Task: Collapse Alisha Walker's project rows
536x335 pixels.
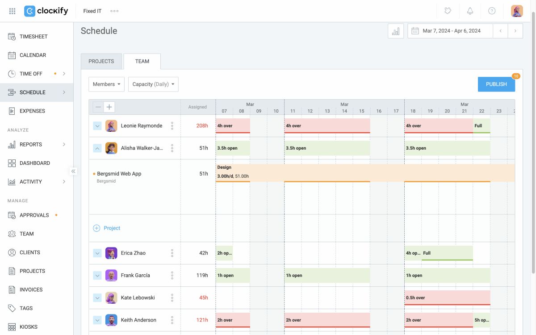Action: [x=97, y=148]
